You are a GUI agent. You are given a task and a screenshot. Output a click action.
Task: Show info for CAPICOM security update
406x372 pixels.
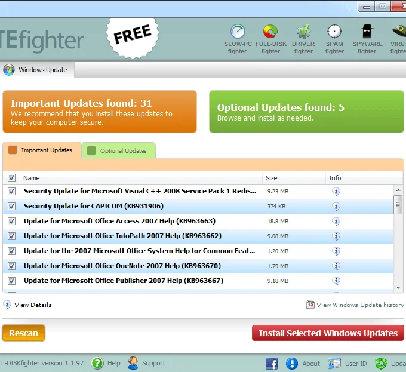[336, 207]
